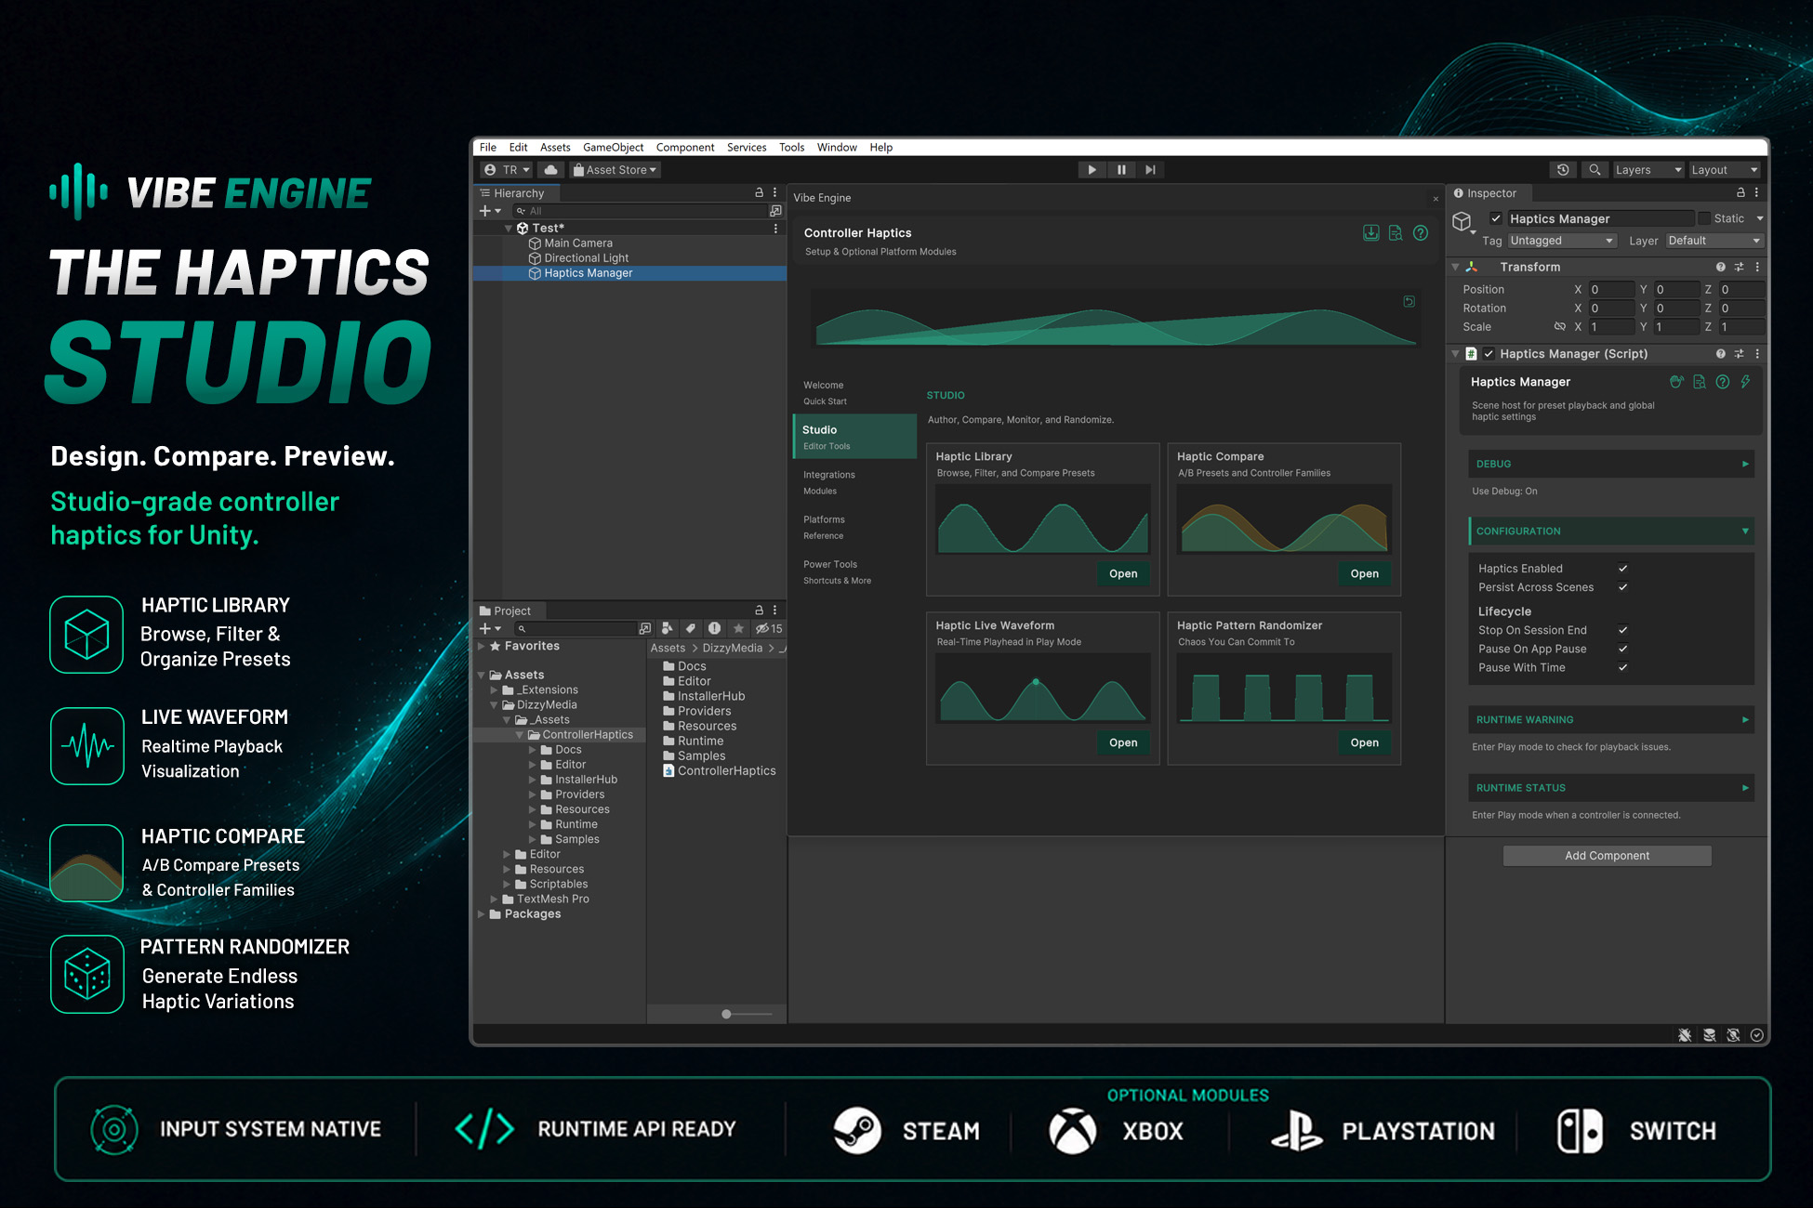This screenshot has height=1208, width=1813.
Task: Toggle Pause With Time checkbox
Action: tap(1622, 667)
